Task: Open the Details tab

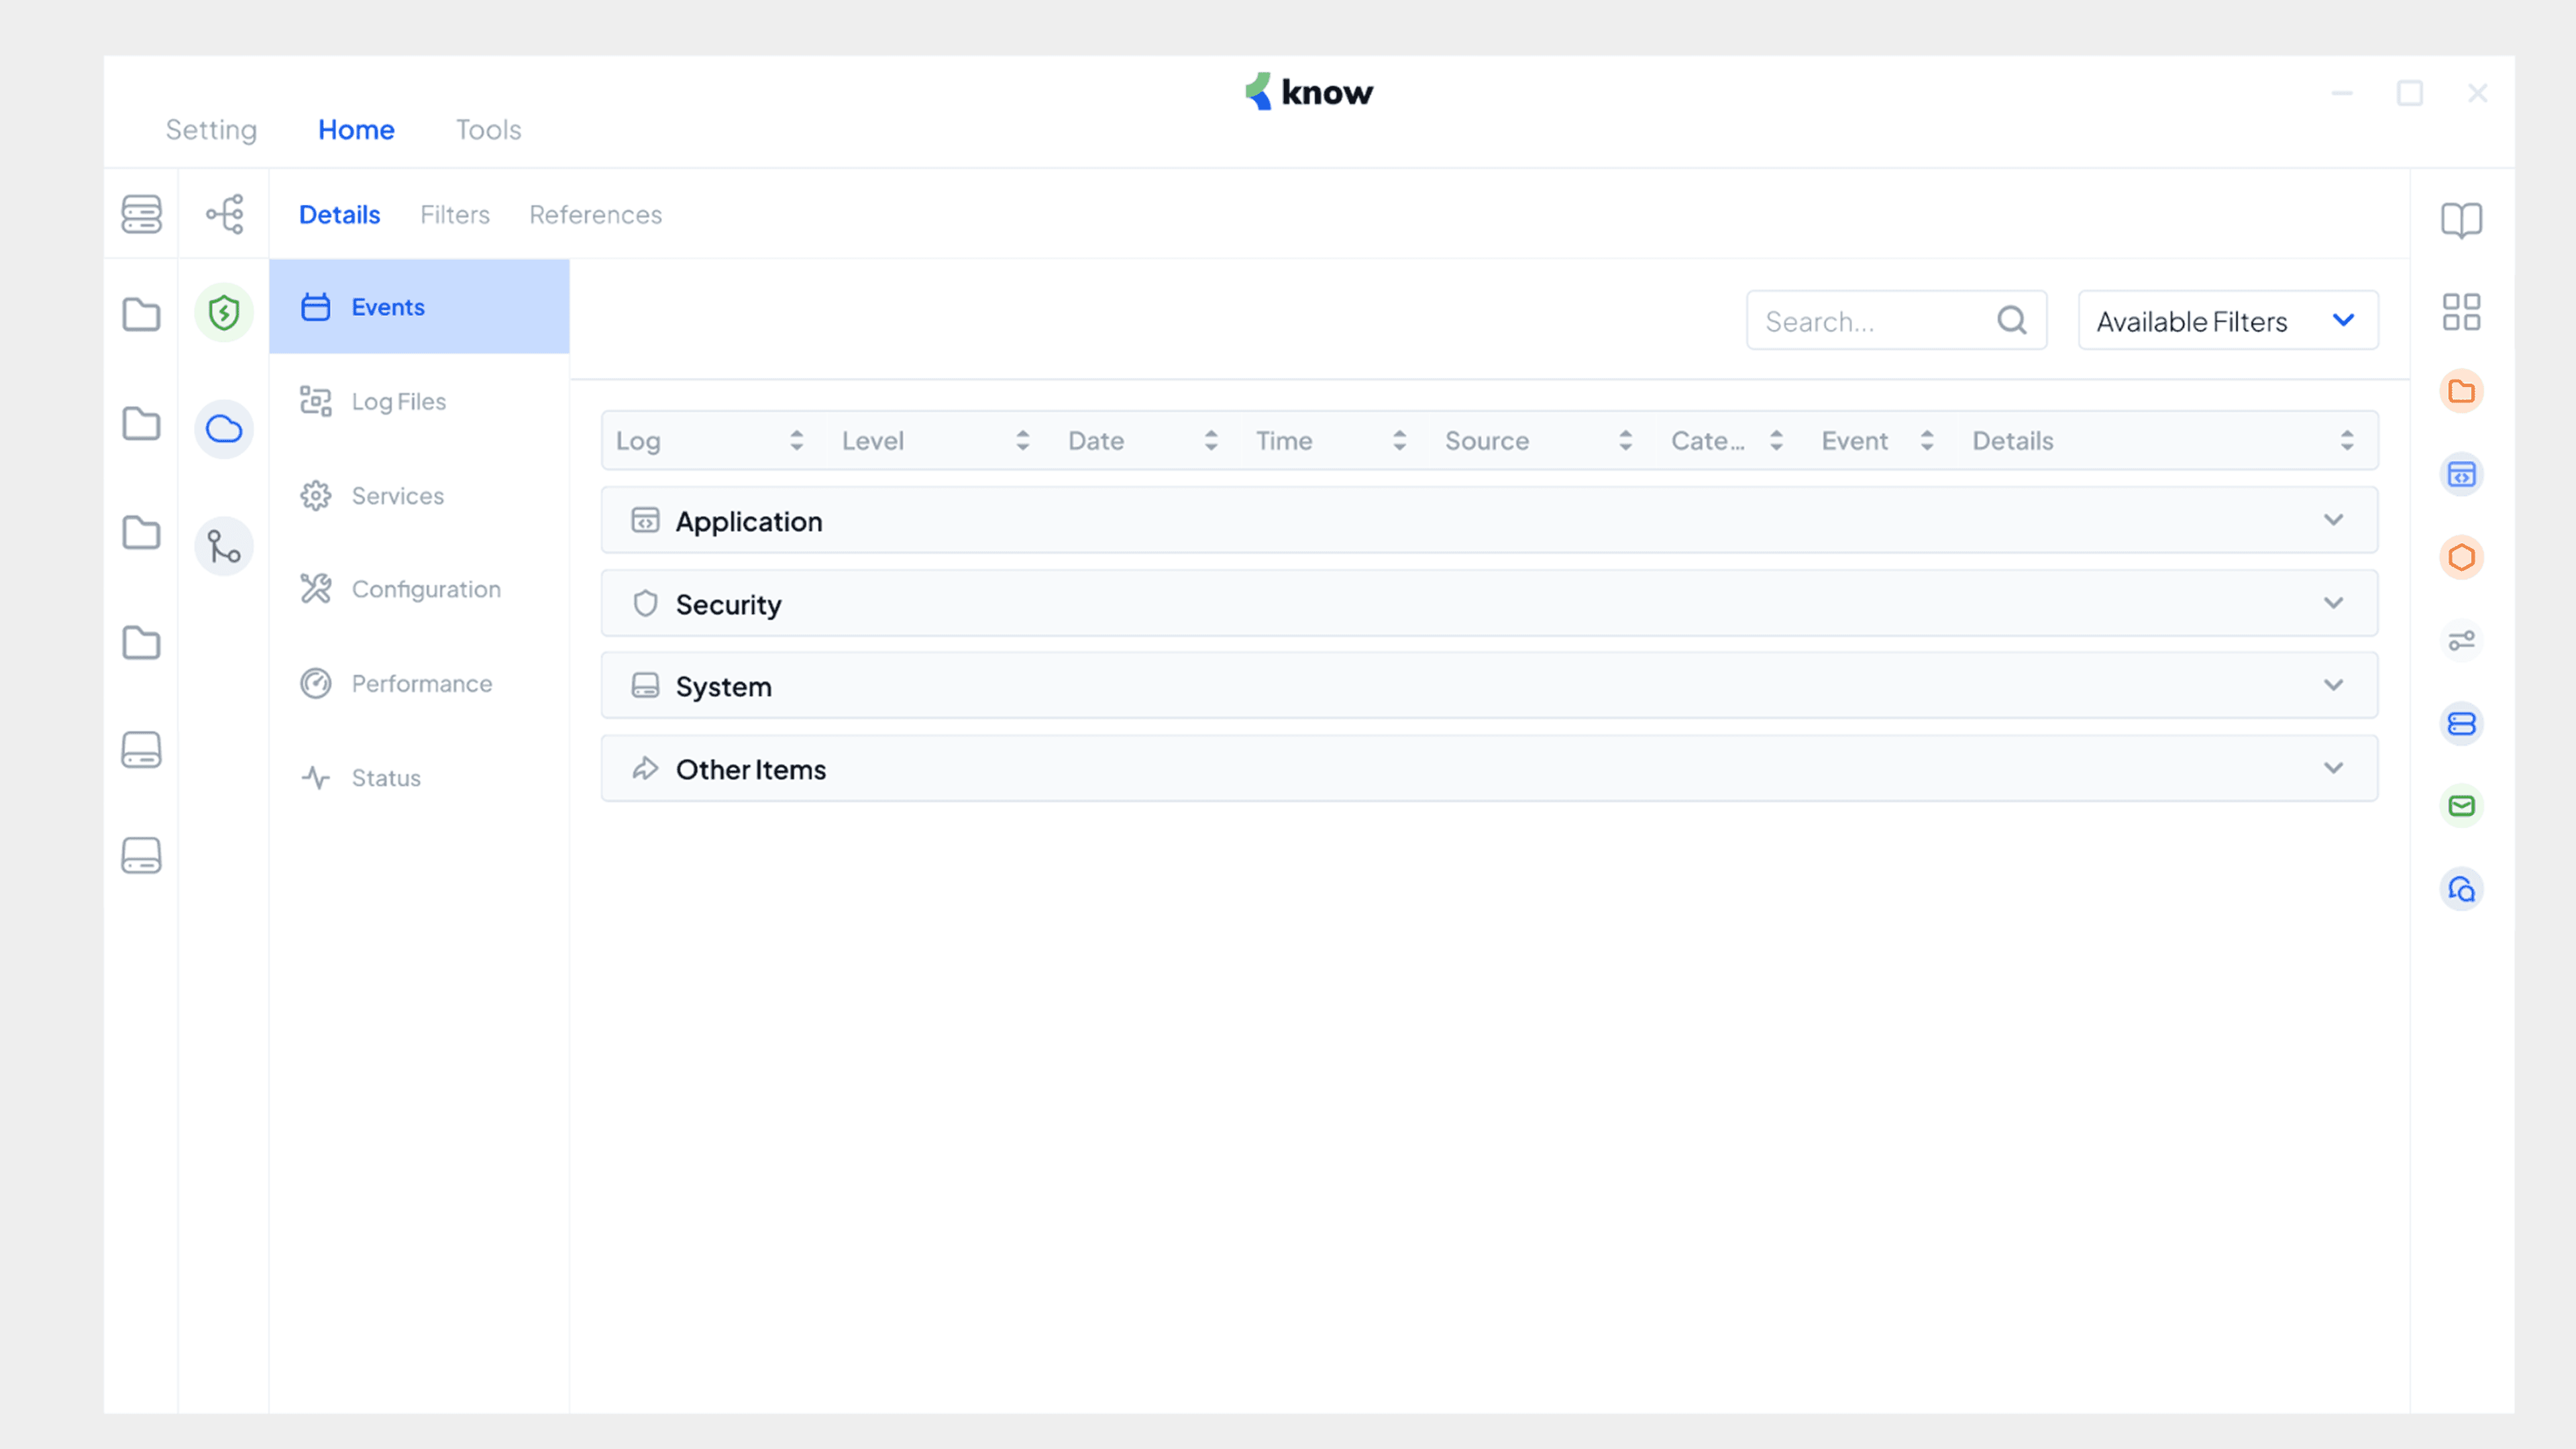Action: click(339, 214)
